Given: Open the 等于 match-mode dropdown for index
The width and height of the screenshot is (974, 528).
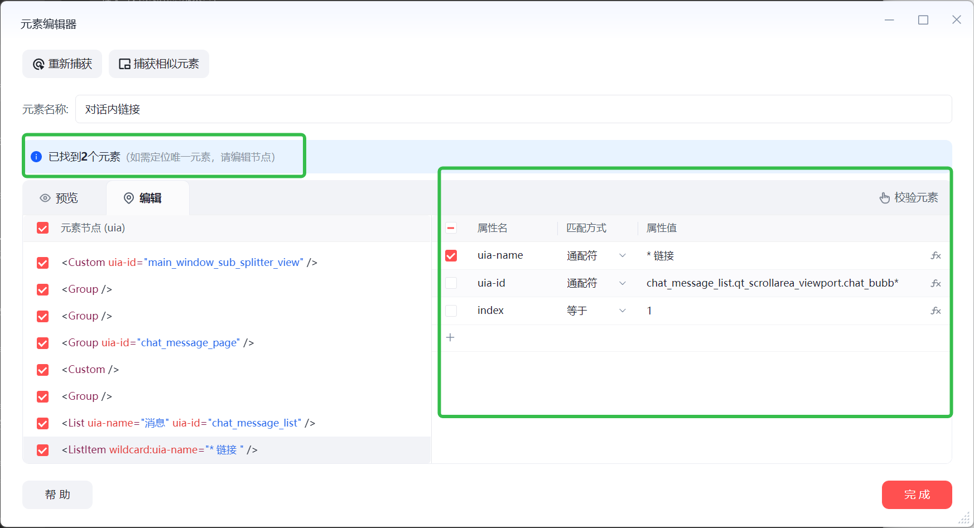Looking at the screenshot, I should click(597, 311).
